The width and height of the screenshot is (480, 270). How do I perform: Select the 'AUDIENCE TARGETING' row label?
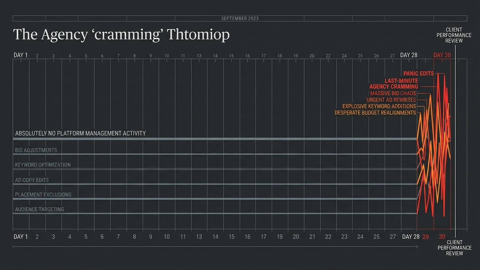[40, 209]
